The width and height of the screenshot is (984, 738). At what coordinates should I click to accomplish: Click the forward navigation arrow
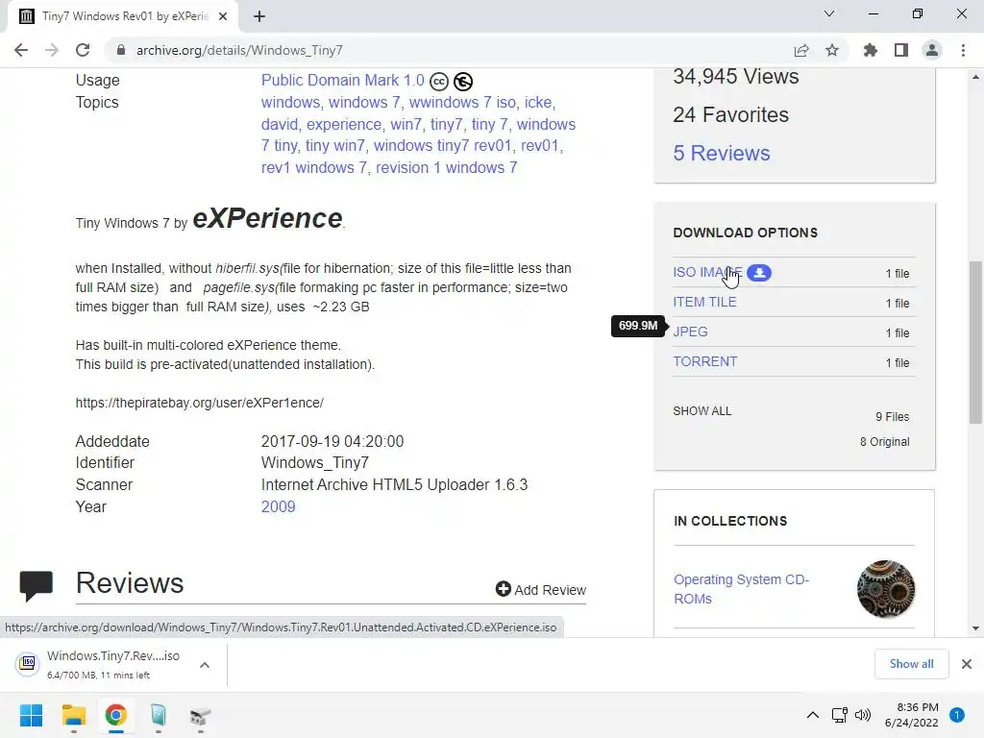52,50
